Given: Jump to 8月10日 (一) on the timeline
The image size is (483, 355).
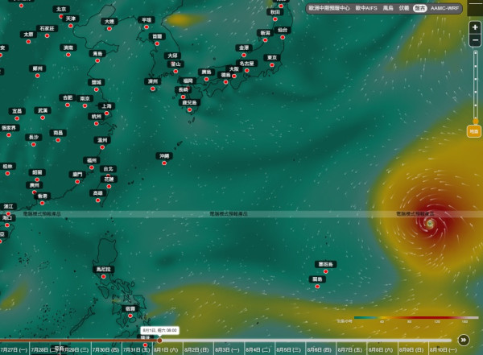Looking at the screenshot, I should [443, 349].
